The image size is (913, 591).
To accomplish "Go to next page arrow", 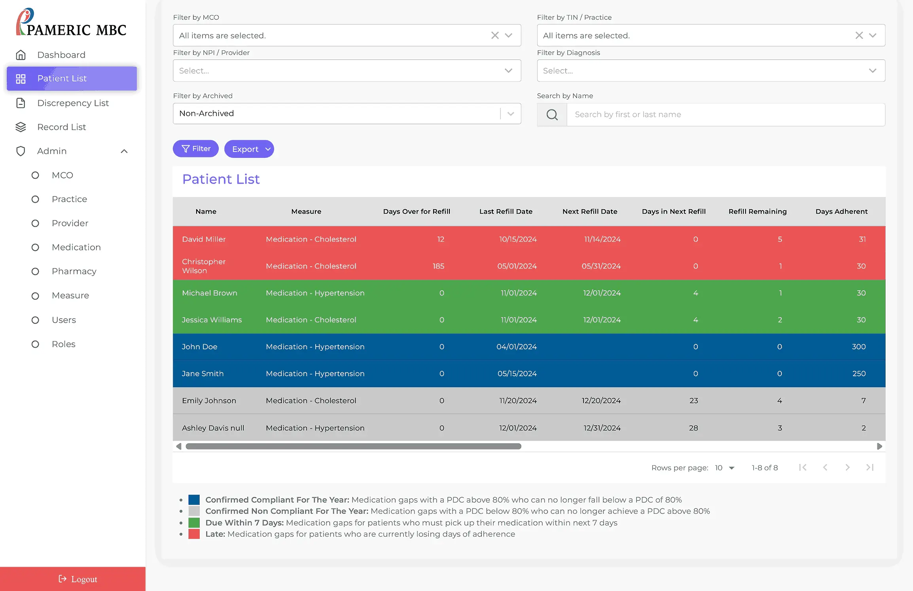I will click(847, 468).
